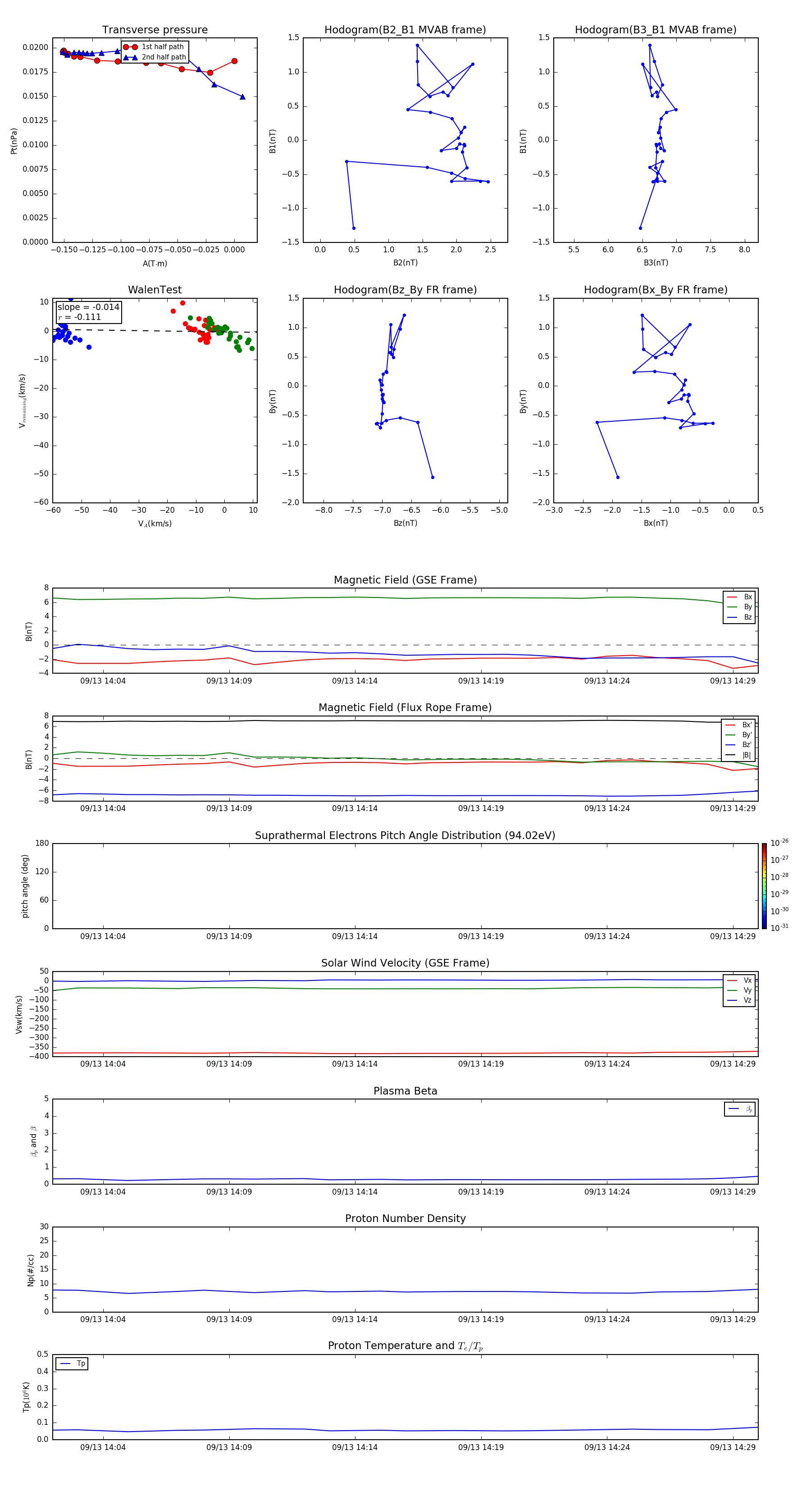Click the "V_remaining(km/s)" y-axis label
The height and width of the screenshot is (1487, 811).
click(x=22, y=401)
